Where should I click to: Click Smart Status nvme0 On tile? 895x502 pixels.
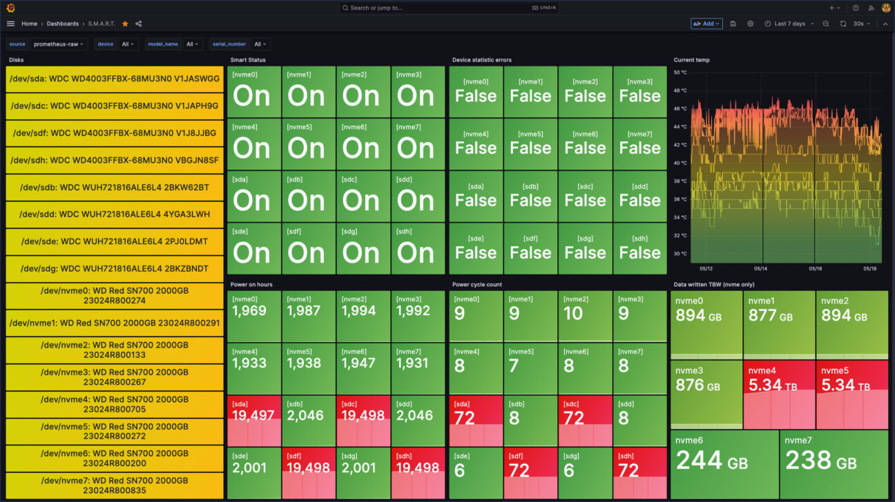point(254,92)
